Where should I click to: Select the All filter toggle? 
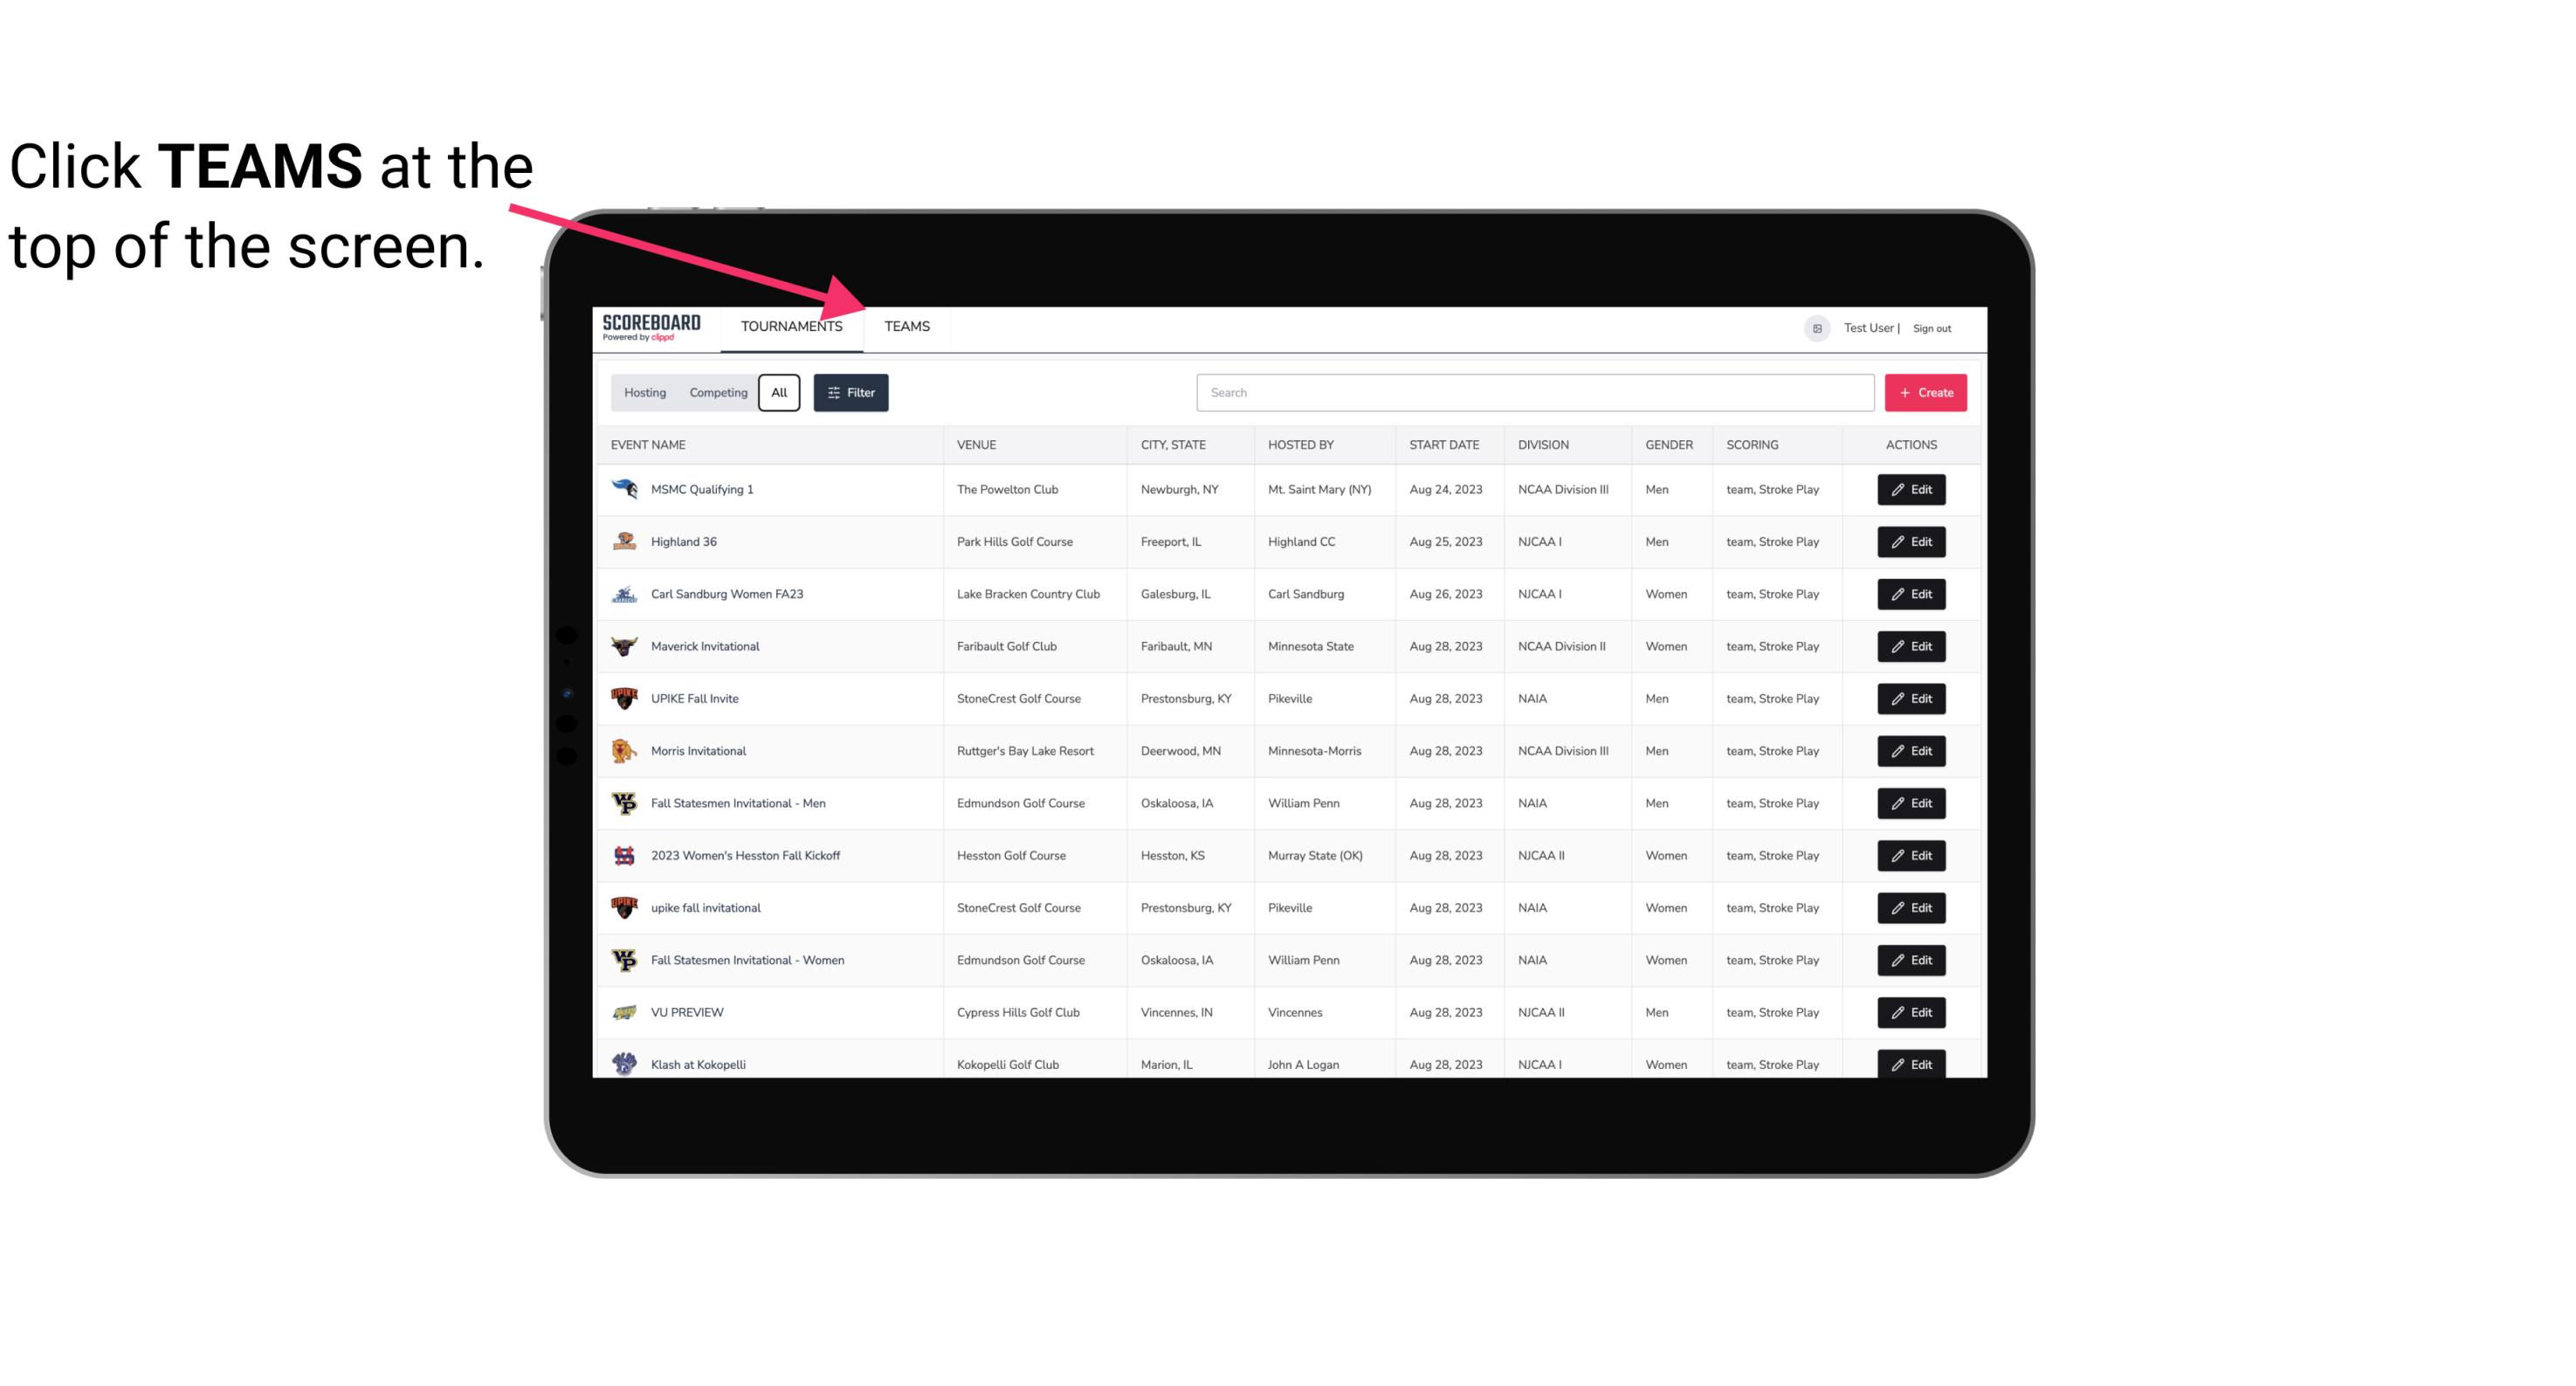pos(778,393)
